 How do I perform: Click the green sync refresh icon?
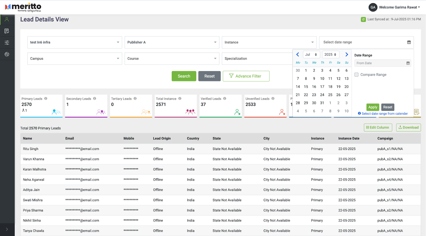tap(363, 19)
